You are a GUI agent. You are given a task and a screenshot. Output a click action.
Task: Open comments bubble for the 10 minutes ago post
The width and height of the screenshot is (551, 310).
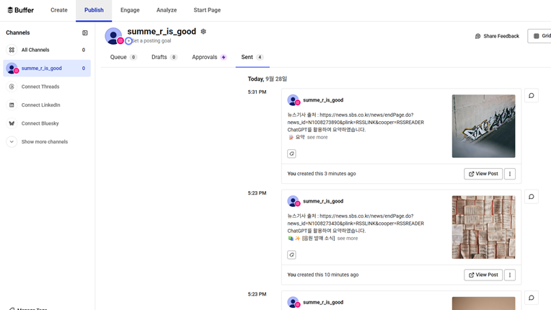[532, 197]
